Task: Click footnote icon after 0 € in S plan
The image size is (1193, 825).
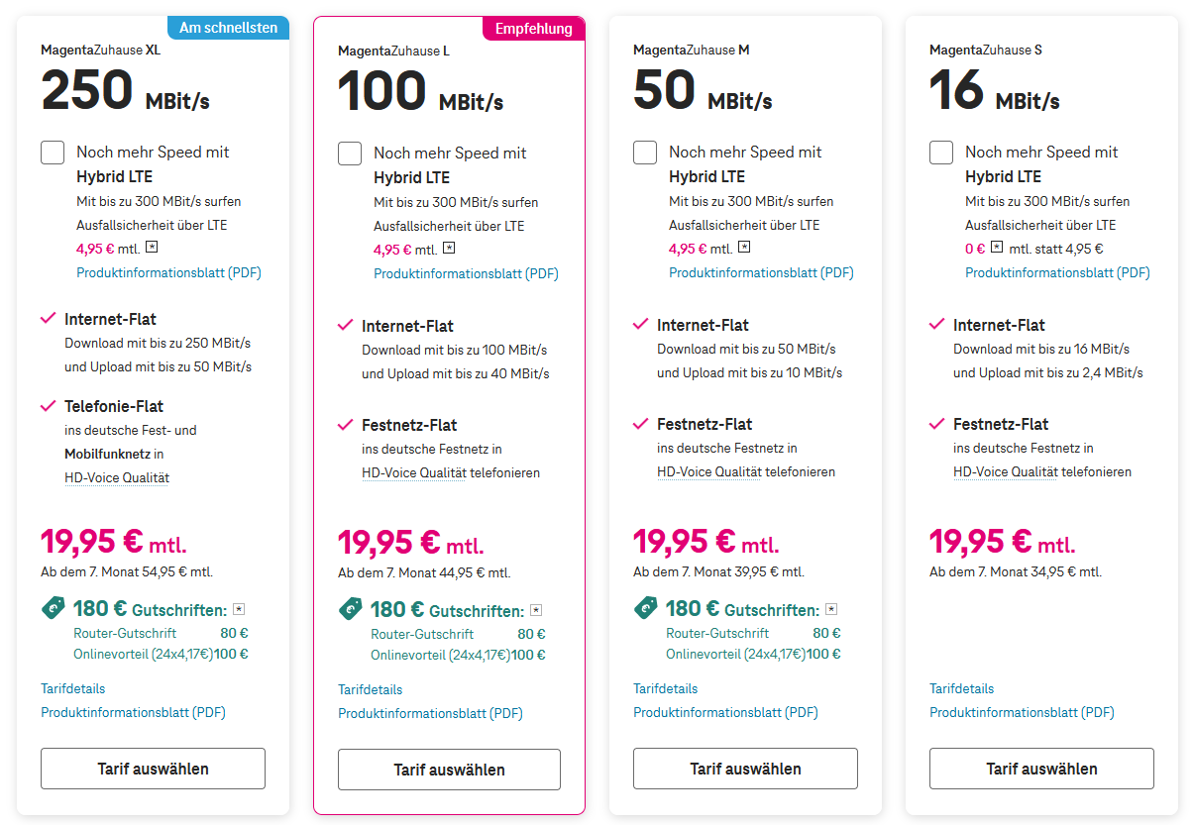Action: (997, 248)
